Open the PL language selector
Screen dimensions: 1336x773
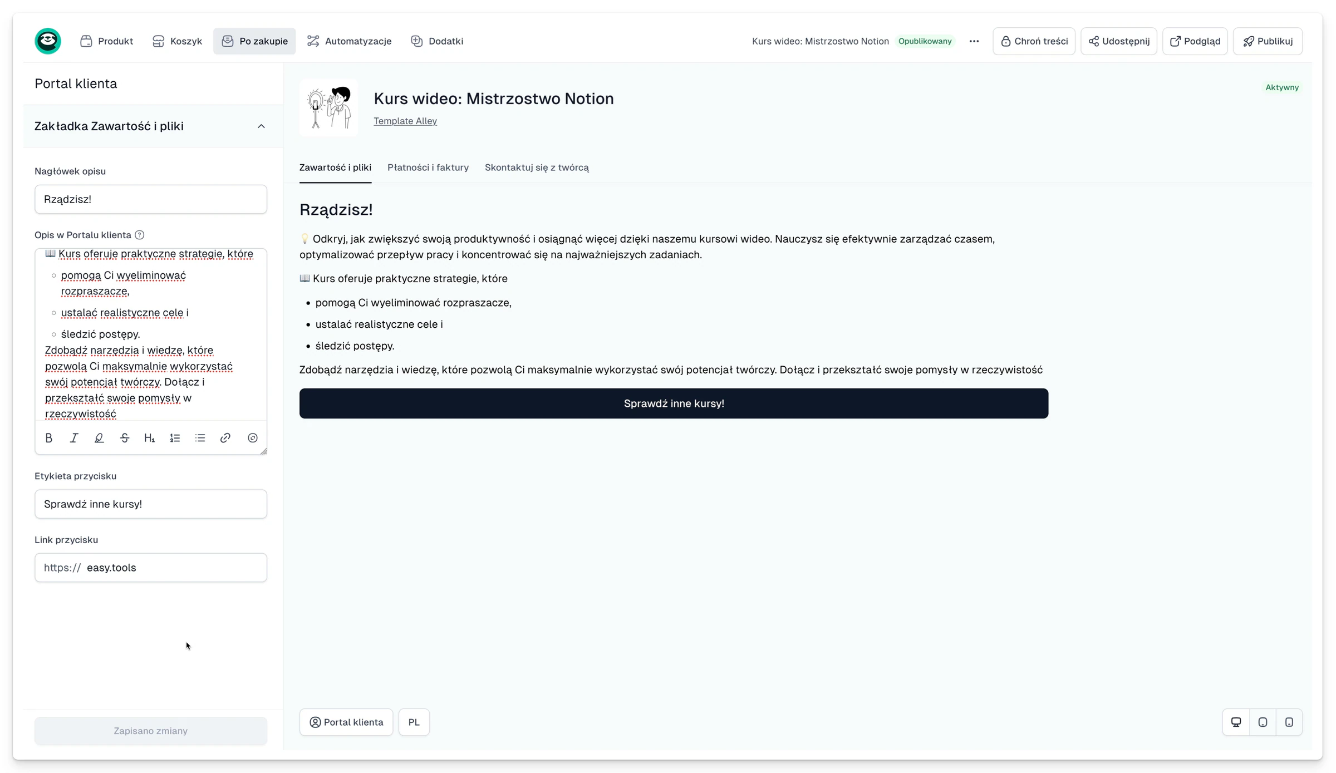414,722
